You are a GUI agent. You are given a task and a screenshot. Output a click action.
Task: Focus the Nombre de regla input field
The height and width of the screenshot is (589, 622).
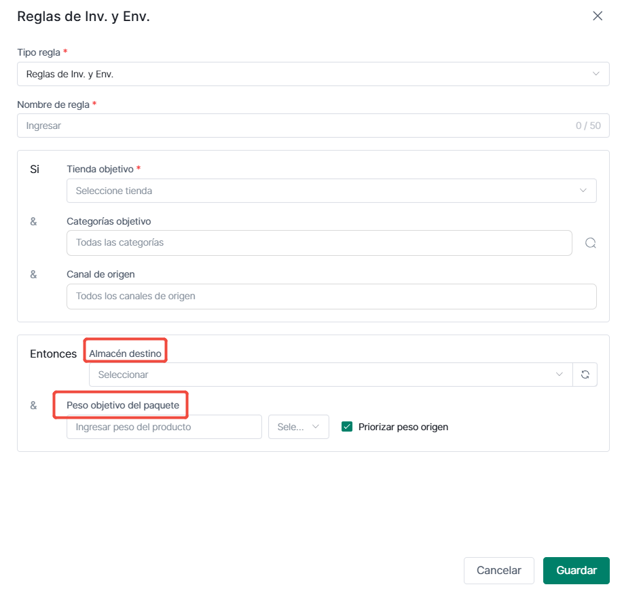(x=313, y=126)
